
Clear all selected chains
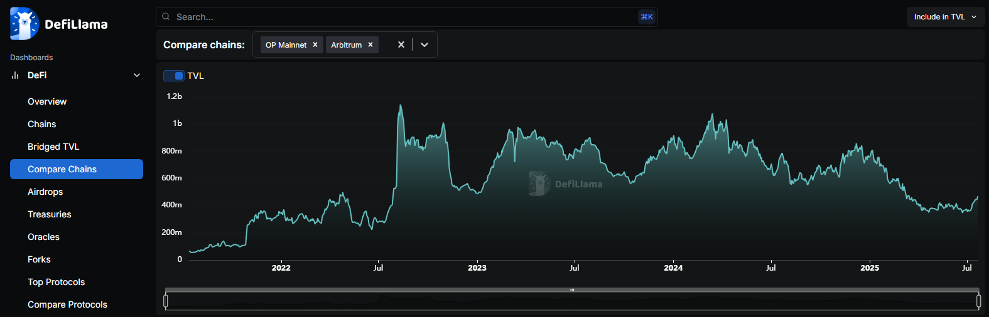[x=401, y=44]
